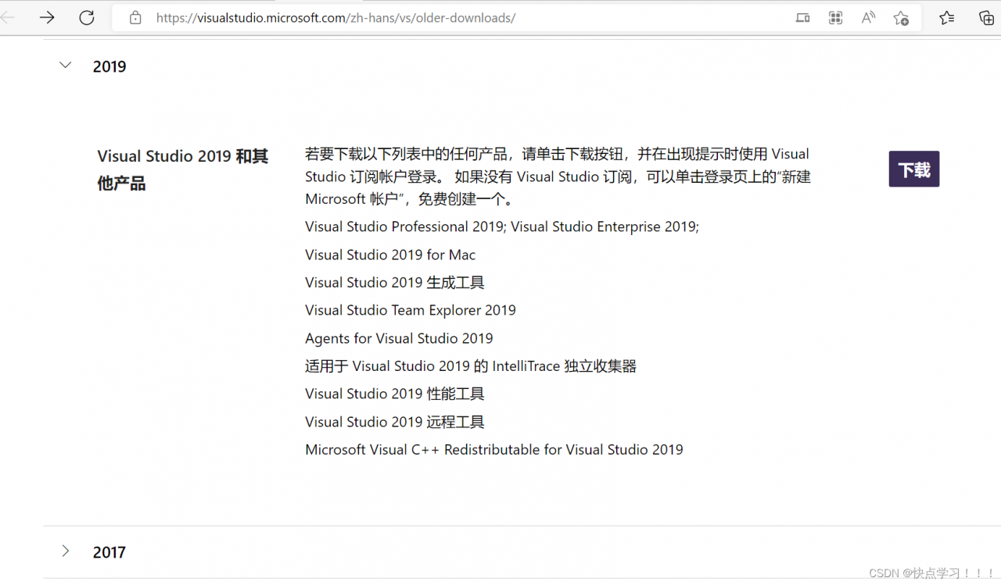Open the app-available screen icon in address bar

point(802,17)
